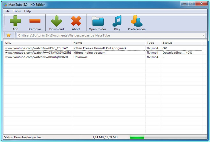Open Preferences people icon
210x142 pixels.
click(x=137, y=21)
